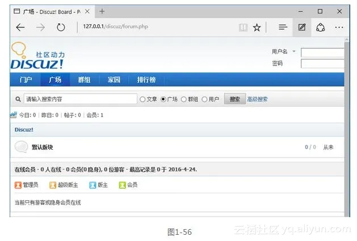Go back with the browser back arrow
This screenshot has width=357, height=241.
click(20, 28)
